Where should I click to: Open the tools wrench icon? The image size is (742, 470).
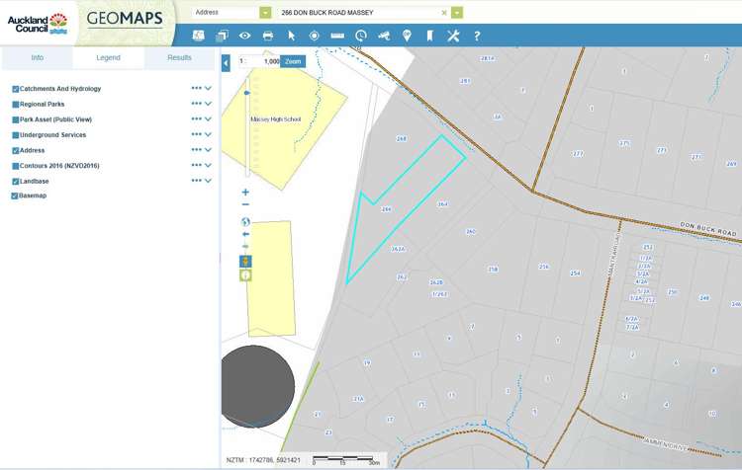[453, 36]
